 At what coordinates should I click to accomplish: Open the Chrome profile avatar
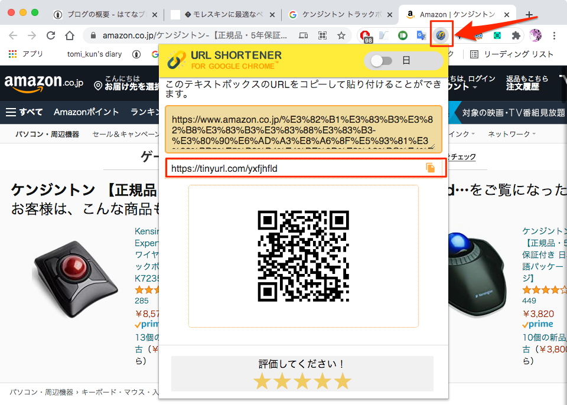tap(535, 35)
